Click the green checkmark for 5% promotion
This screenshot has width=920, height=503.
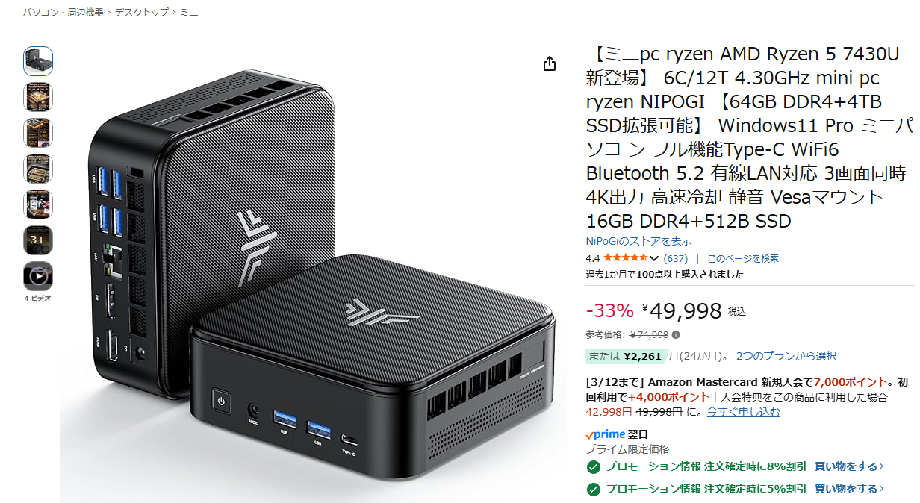[x=594, y=490]
